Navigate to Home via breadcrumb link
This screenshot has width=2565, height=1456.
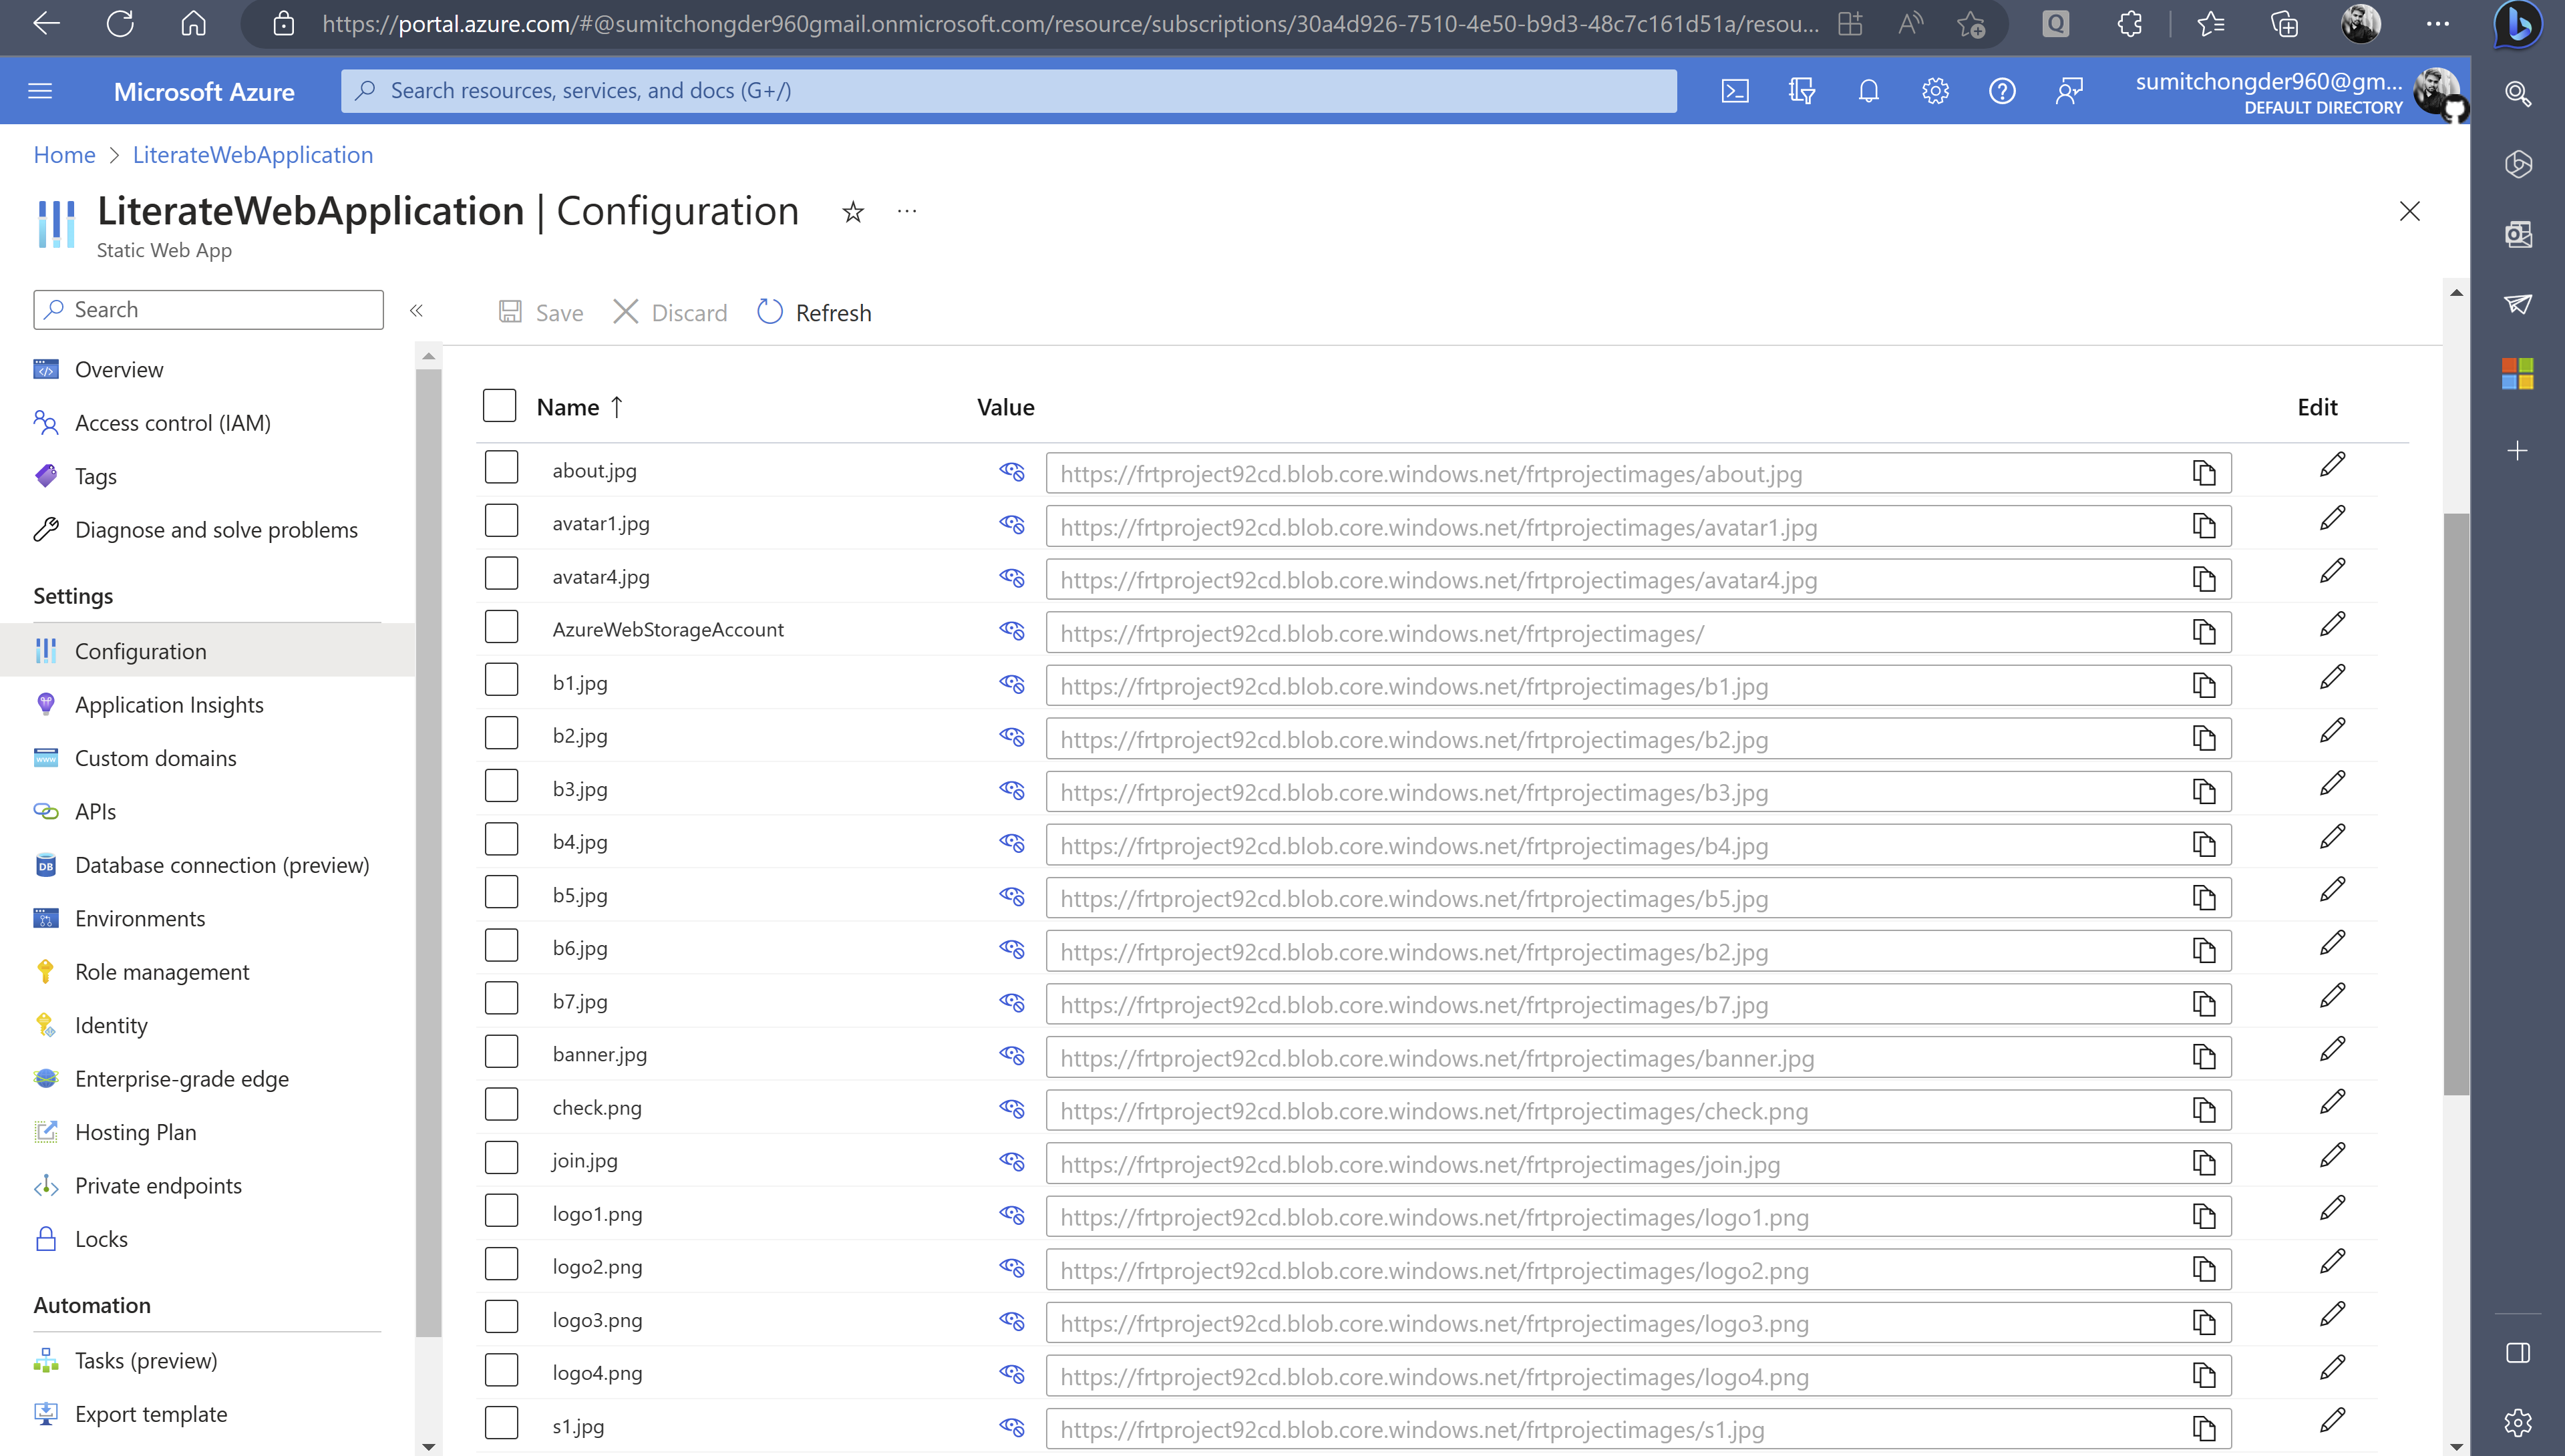64,154
